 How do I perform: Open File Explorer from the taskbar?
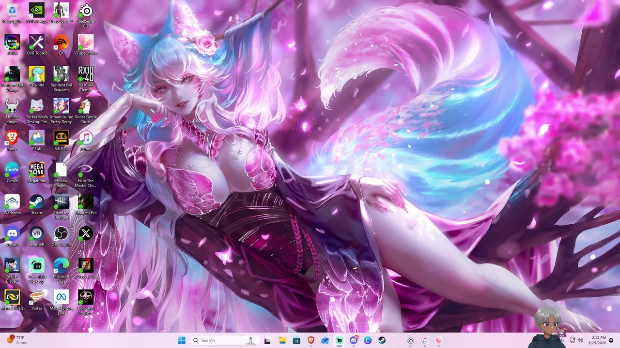click(282, 340)
